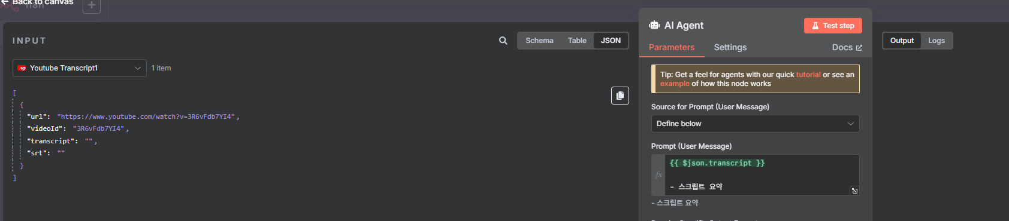Open the Source for Prompt dropdown
Image resolution: width=1009 pixels, height=221 pixels.
click(755, 124)
